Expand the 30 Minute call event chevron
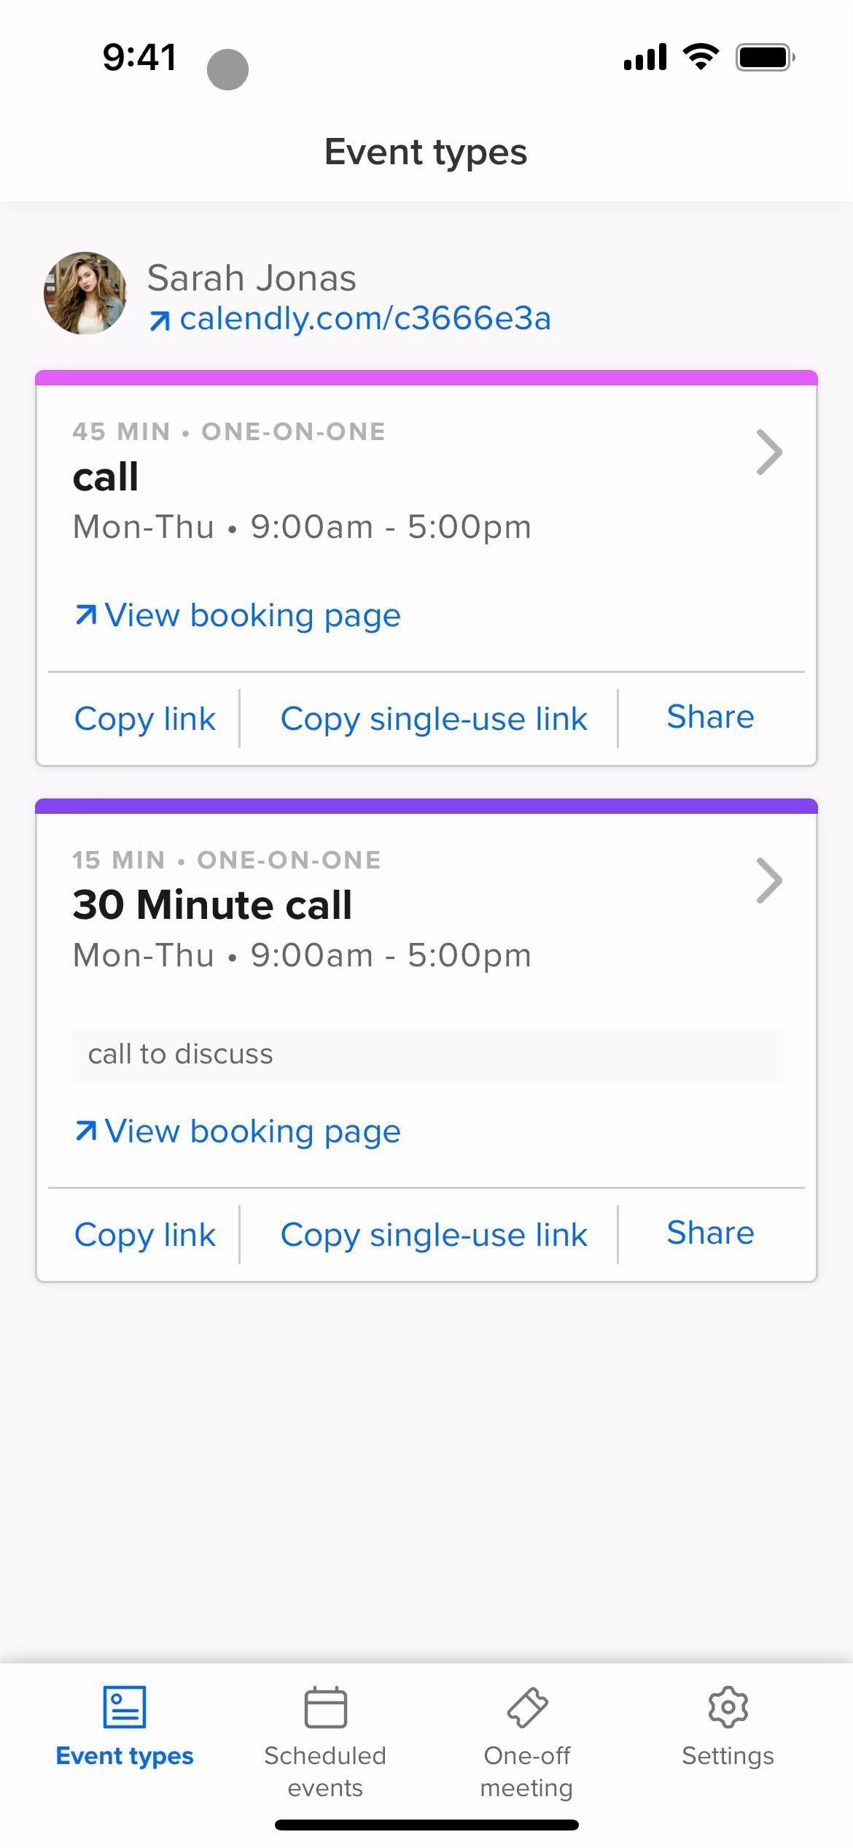853x1848 pixels. [769, 881]
